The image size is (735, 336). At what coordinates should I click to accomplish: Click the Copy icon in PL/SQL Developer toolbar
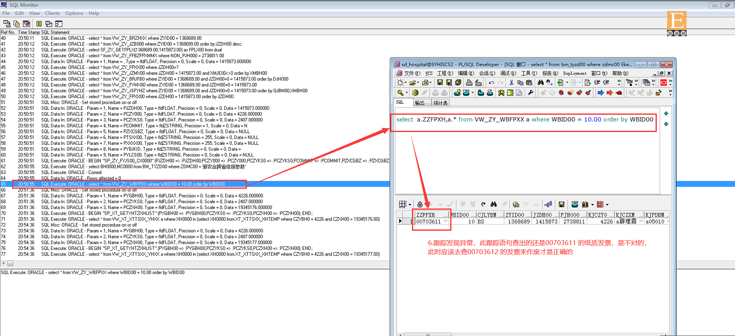point(520,83)
